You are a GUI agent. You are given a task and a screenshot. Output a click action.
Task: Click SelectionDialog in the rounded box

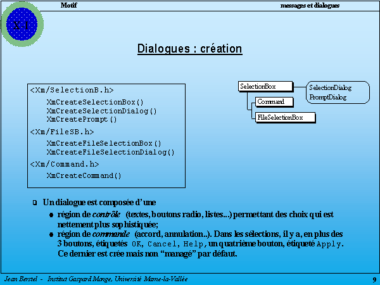click(330, 88)
